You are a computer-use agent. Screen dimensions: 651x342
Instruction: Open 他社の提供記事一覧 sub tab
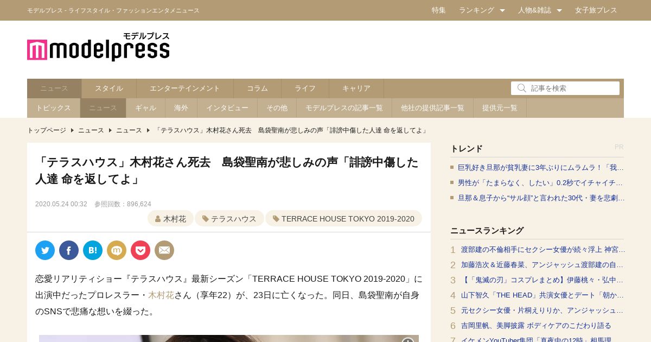coord(433,108)
